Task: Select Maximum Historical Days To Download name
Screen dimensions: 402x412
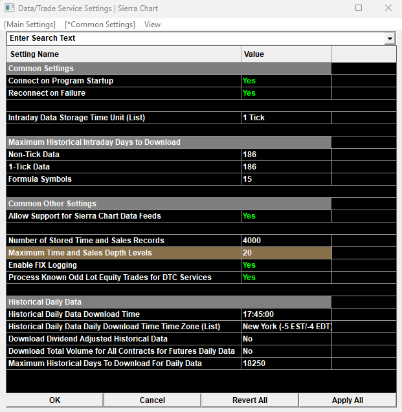Action: click(124, 363)
